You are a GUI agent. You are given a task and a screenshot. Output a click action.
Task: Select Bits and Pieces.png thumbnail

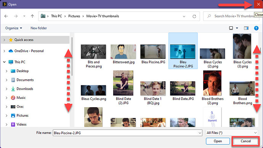93,51
